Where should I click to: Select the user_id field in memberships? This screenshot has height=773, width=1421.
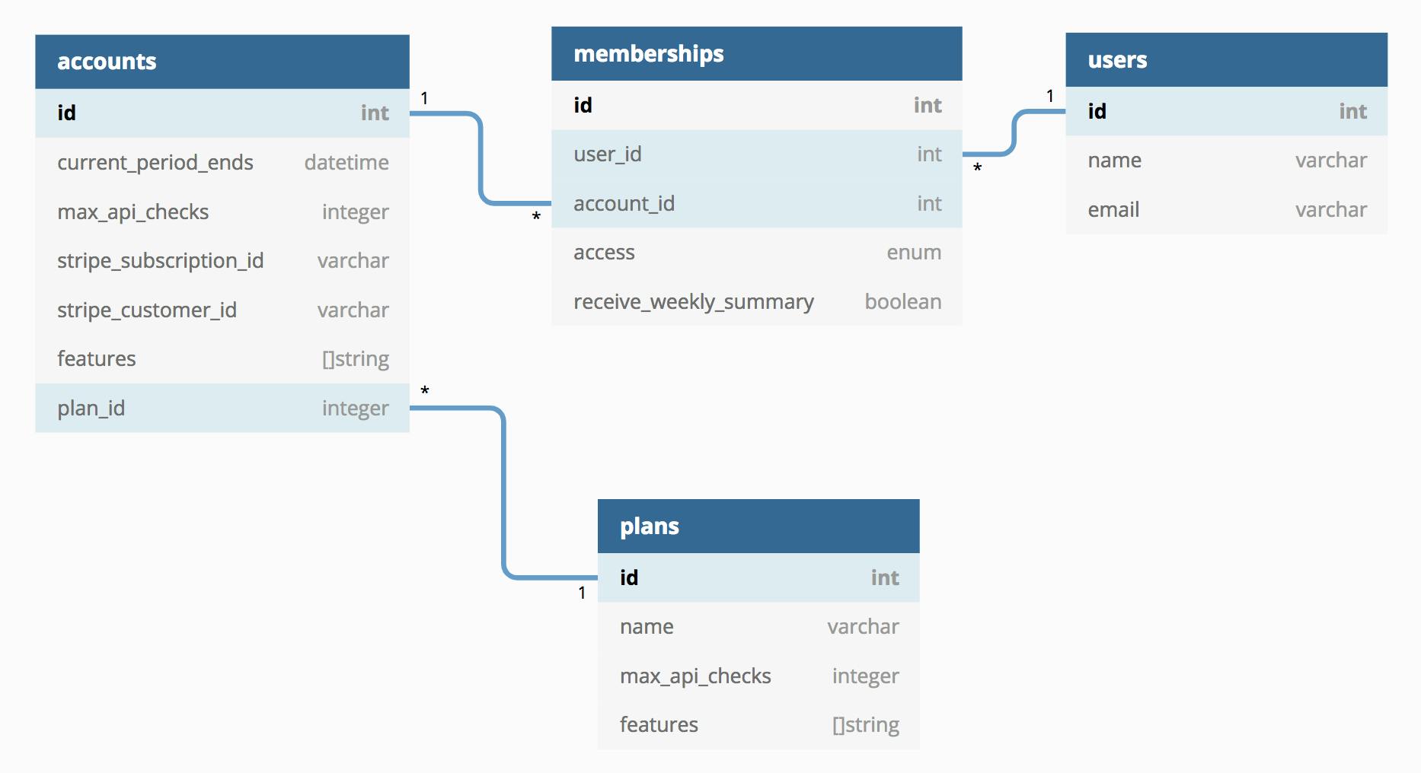(x=757, y=154)
